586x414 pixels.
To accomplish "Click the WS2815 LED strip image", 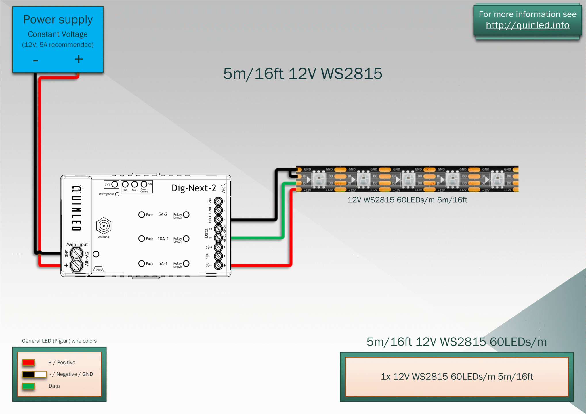I will point(407,179).
